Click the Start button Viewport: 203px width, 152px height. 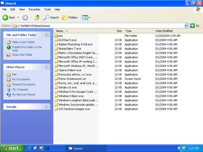12,148
